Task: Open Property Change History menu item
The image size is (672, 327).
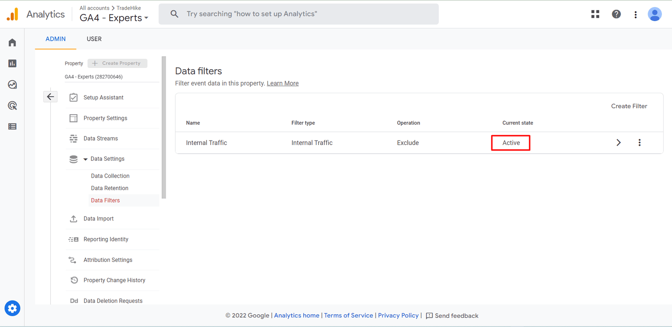Action: [x=114, y=280]
